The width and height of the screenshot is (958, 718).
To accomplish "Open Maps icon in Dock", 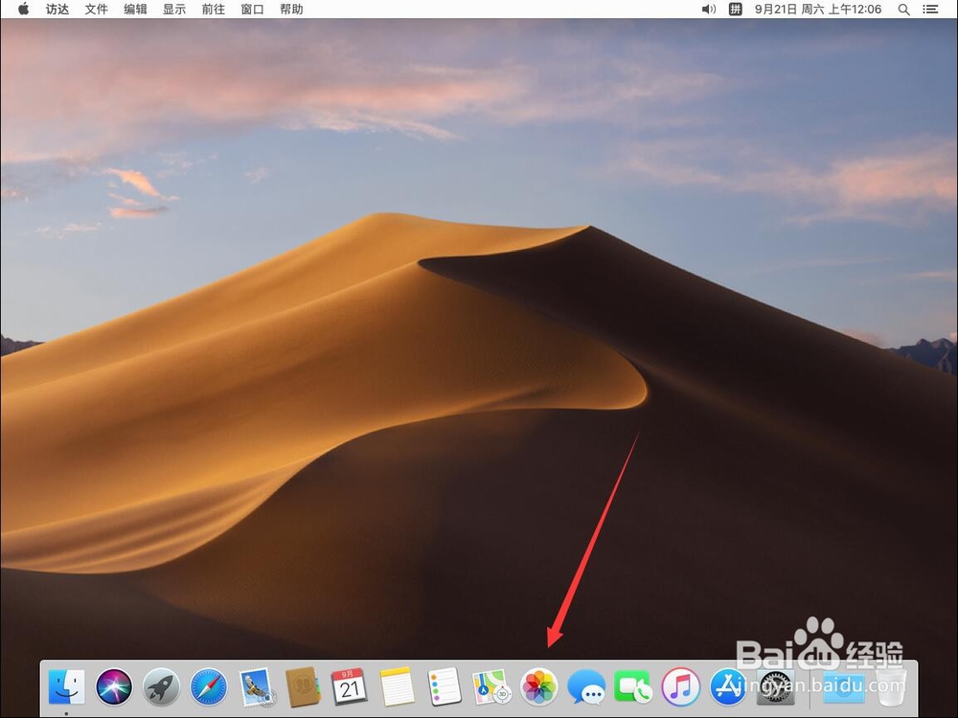I will pyautogui.click(x=491, y=686).
